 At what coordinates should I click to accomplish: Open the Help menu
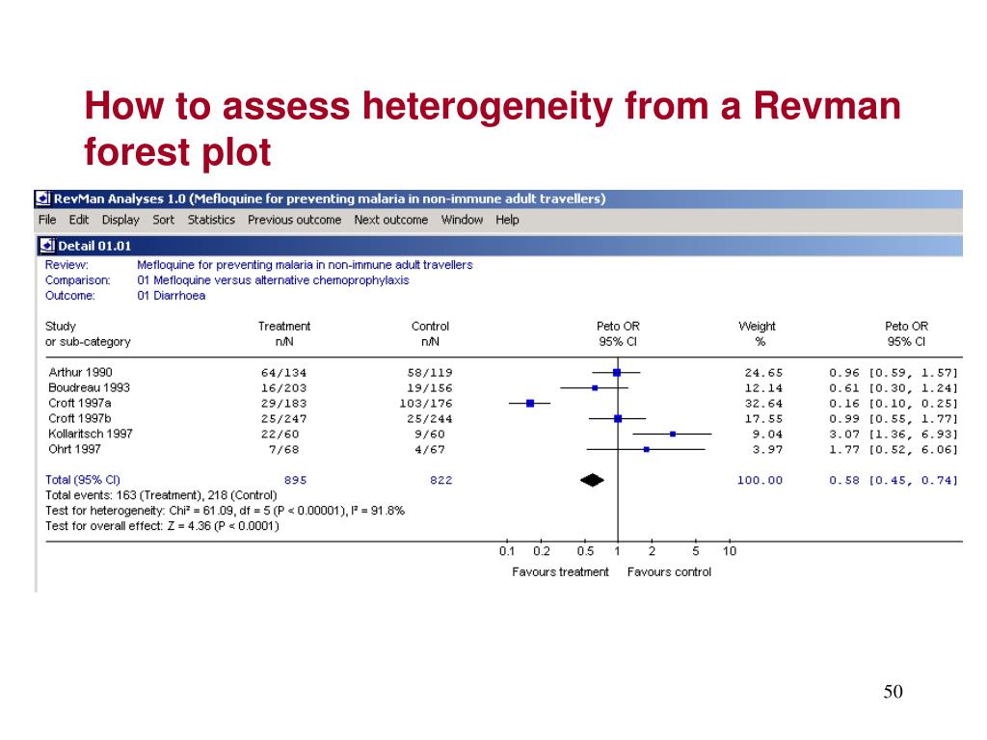(x=507, y=220)
